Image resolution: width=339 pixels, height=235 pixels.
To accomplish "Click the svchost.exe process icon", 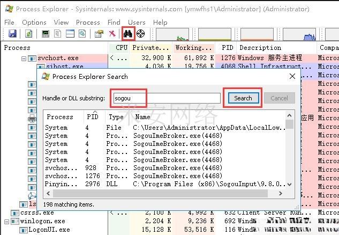I will 32,58.
